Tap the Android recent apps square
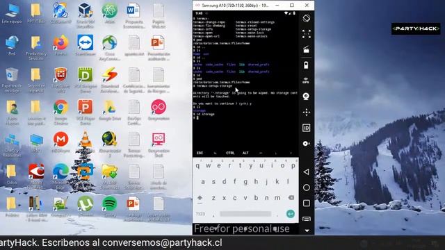 306,203
